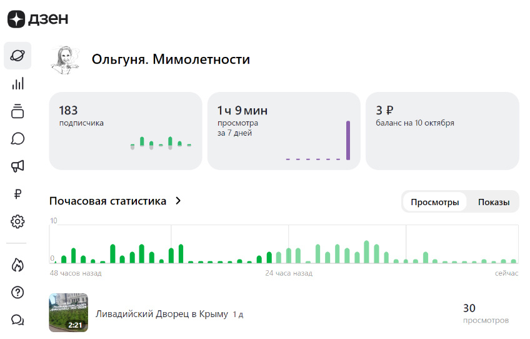Image resolution: width=530 pixels, height=339 pixels.
Task: Open the gear settings icon
Action: pyautogui.click(x=17, y=221)
